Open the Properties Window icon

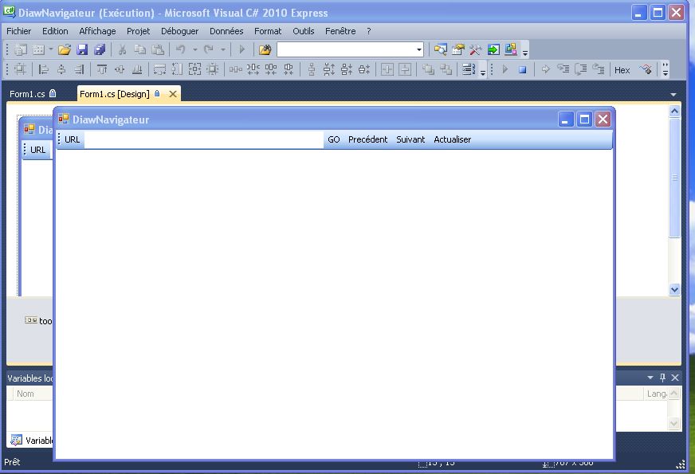[x=457, y=49]
